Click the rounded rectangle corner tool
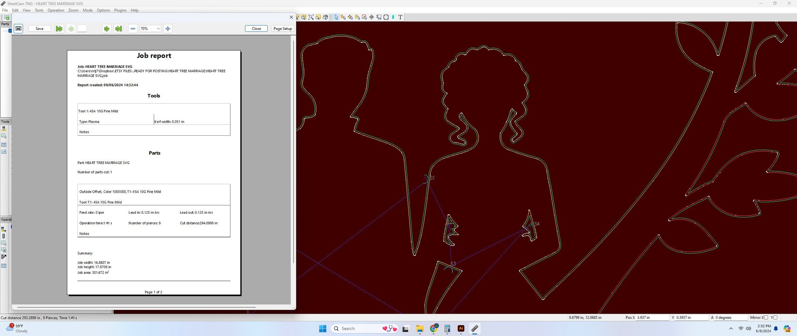Image resolution: width=797 pixels, height=336 pixels. (386, 17)
